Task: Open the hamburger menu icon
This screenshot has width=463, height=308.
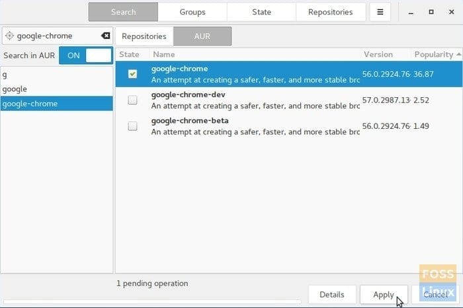Action: pos(380,12)
